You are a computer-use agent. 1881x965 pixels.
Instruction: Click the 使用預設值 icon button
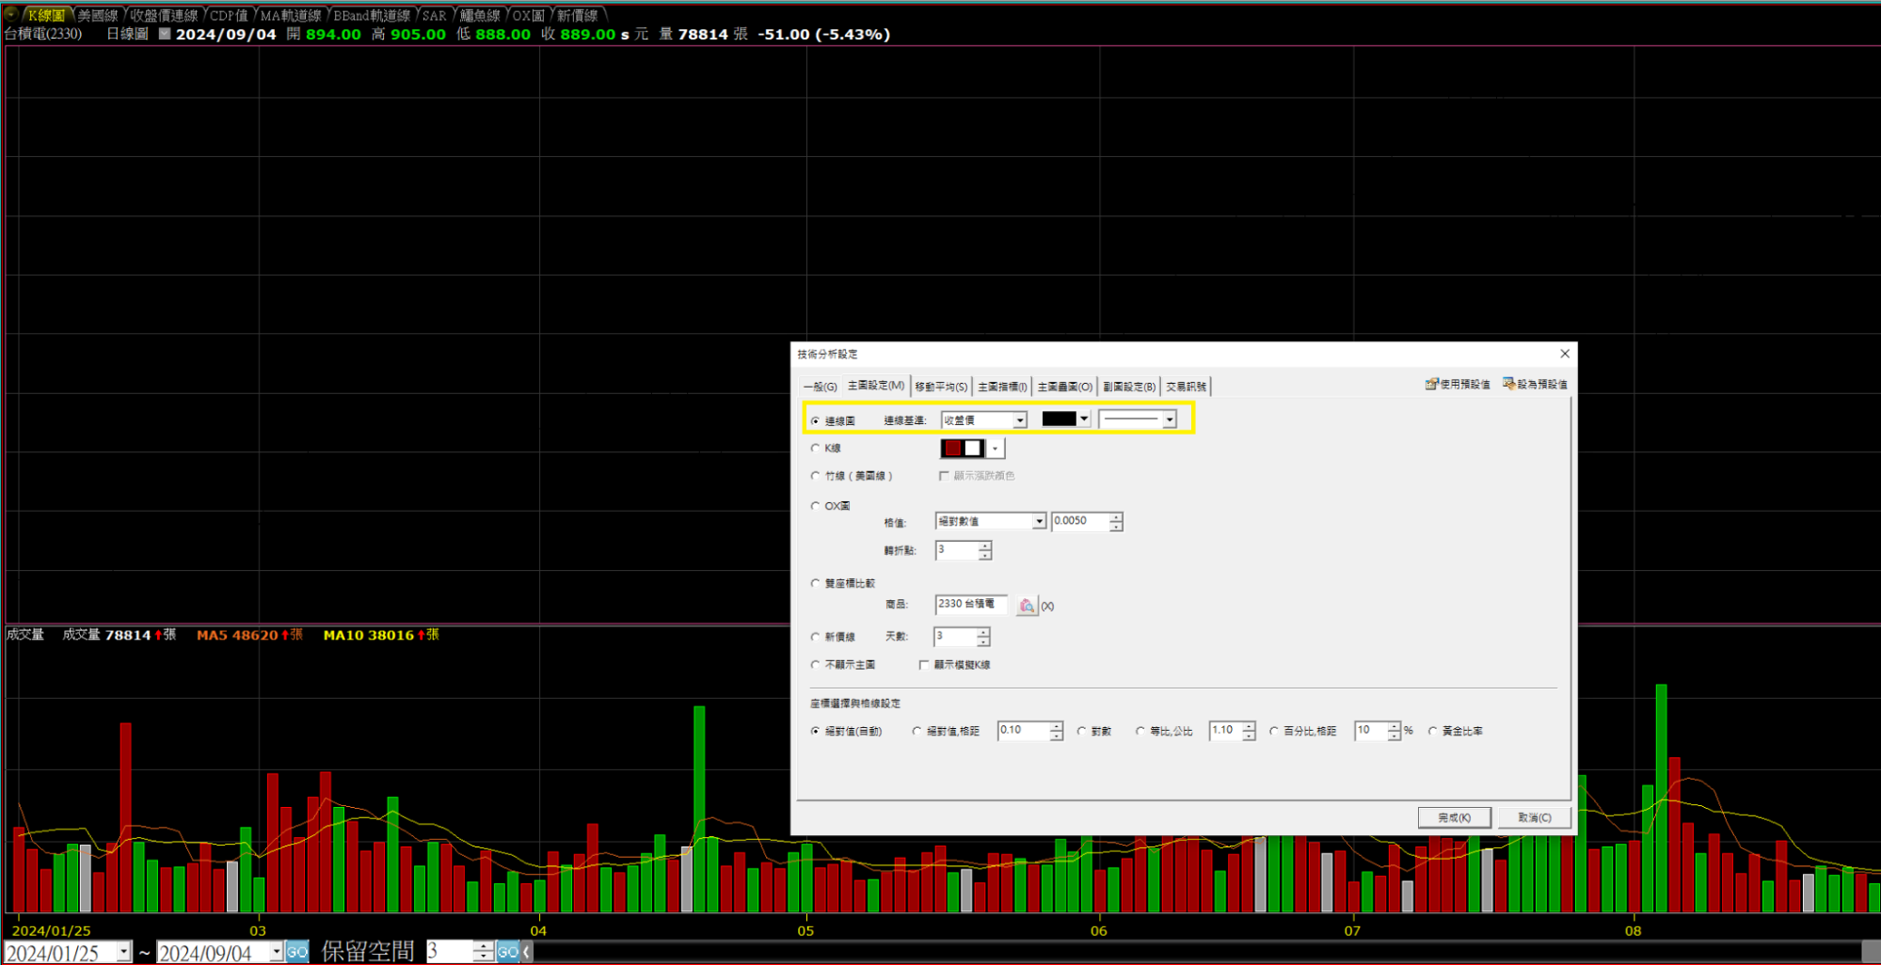[1458, 384]
